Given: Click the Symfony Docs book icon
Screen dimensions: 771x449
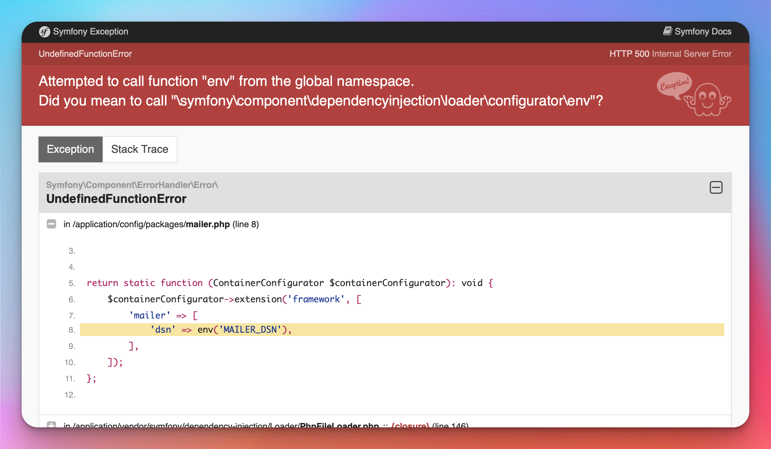Looking at the screenshot, I should tap(667, 31).
